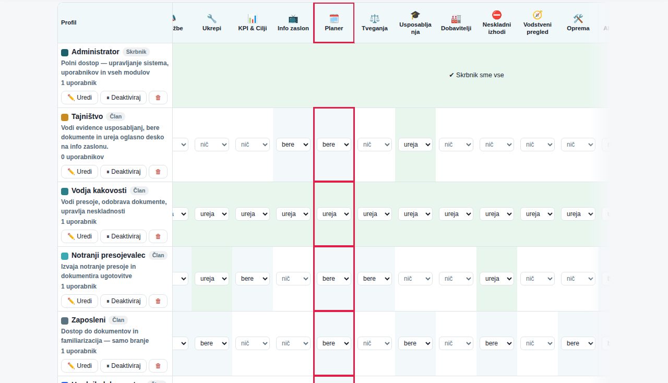Open Zaposleni's Vodstveni pregled permission dropdown
This screenshot has height=383, width=668.
click(x=538, y=343)
